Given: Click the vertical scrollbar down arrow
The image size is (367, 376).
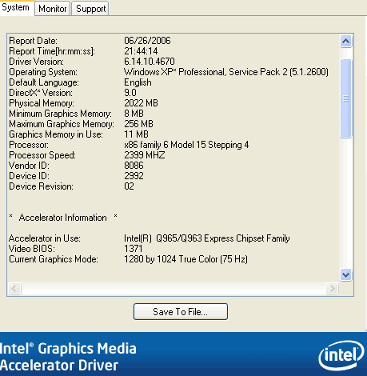Looking at the screenshot, I should 345,274.
